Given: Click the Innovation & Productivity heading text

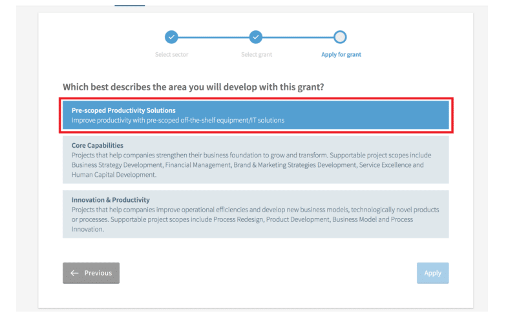Looking at the screenshot, I should [x=111, y=200].
